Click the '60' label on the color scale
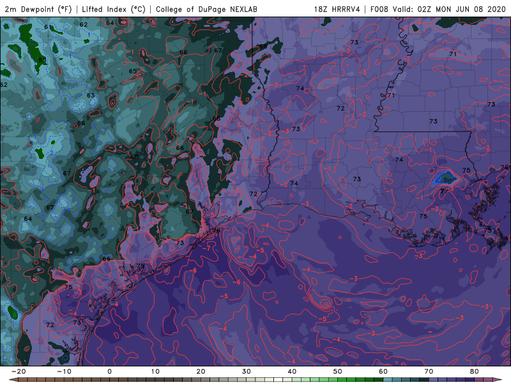 click(x=383, y=372)
